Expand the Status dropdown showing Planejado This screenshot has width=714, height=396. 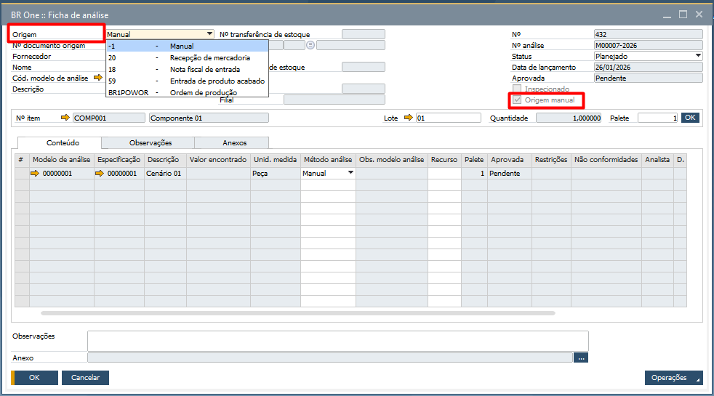pos(698,56)
